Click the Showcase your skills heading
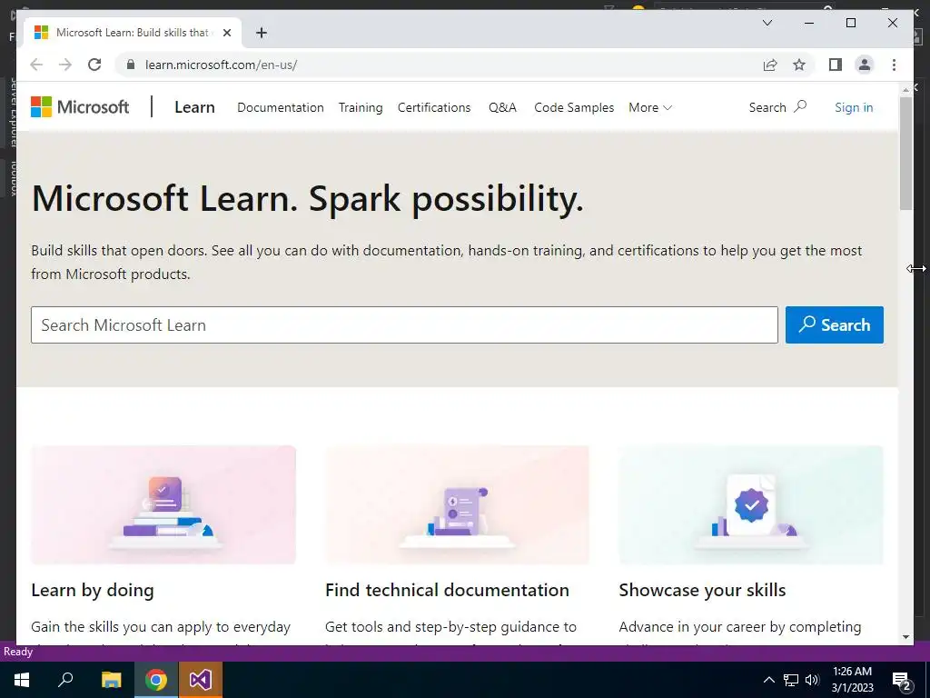This screenshot has height=698, width=930. (702, 590)
